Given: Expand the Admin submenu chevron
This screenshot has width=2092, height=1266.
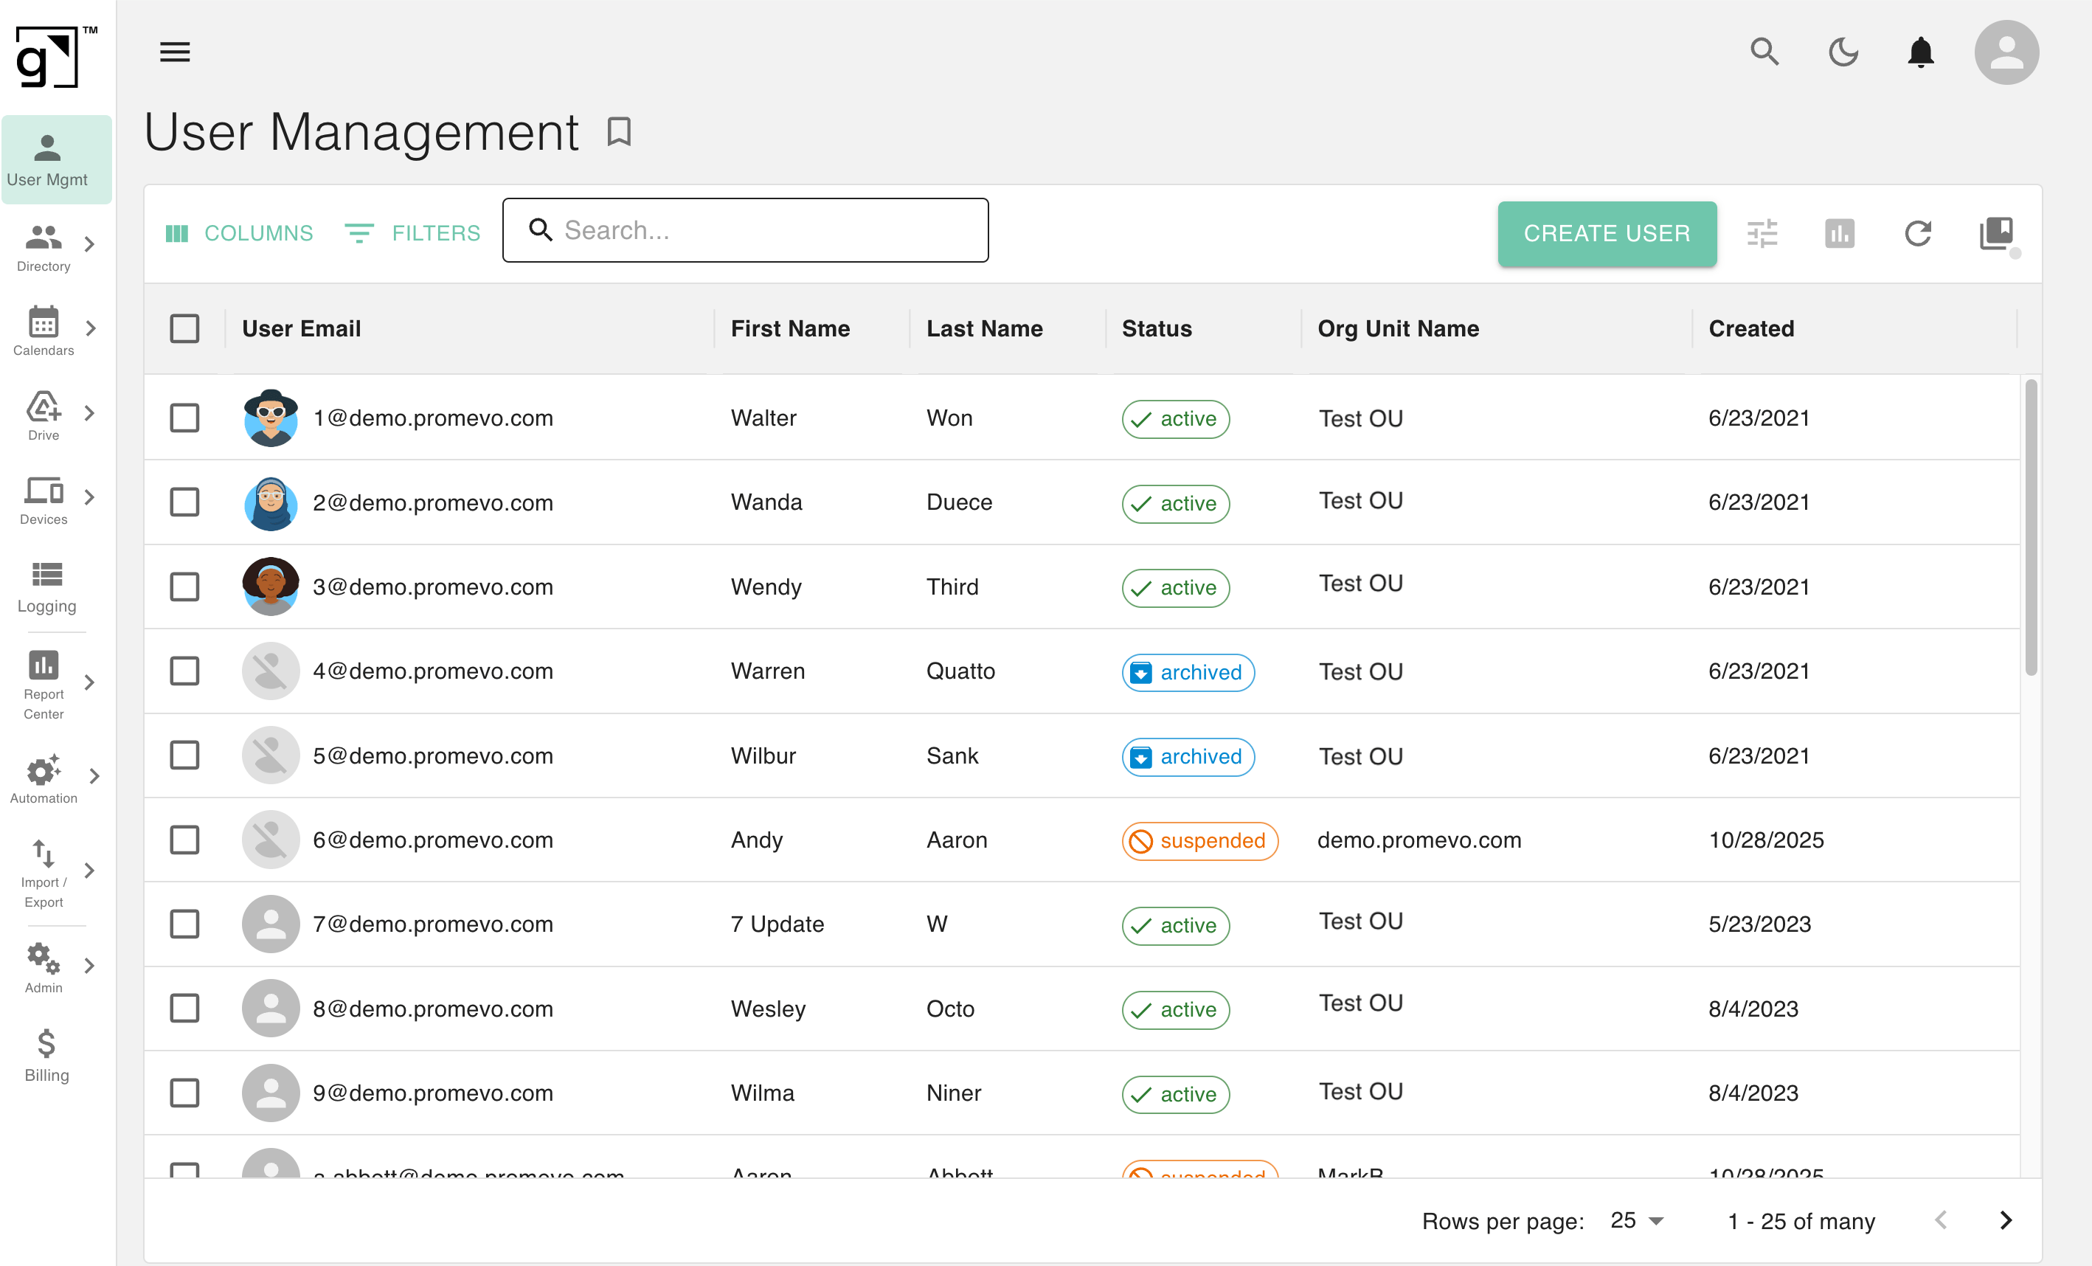Looking at the screenshot, I should 90,966.
